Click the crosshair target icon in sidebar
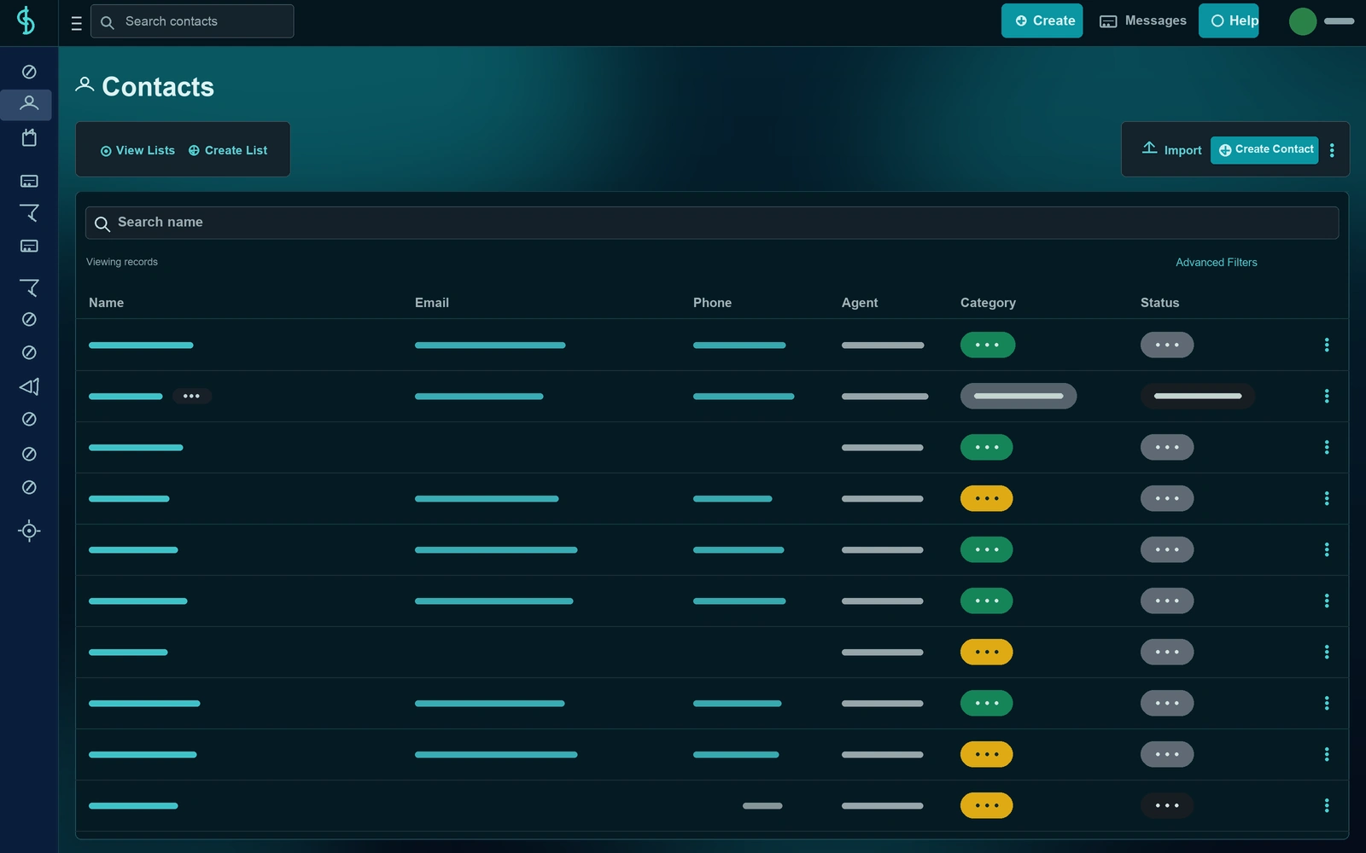Screen dimensions: 1366x853 click(29, 531)
